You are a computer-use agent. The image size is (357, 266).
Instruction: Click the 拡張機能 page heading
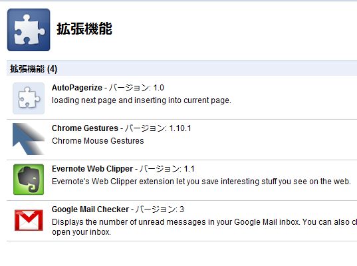click(x=84, y=29)
